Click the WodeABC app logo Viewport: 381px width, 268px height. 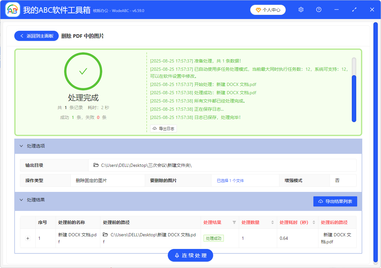(x=12, y=10)
